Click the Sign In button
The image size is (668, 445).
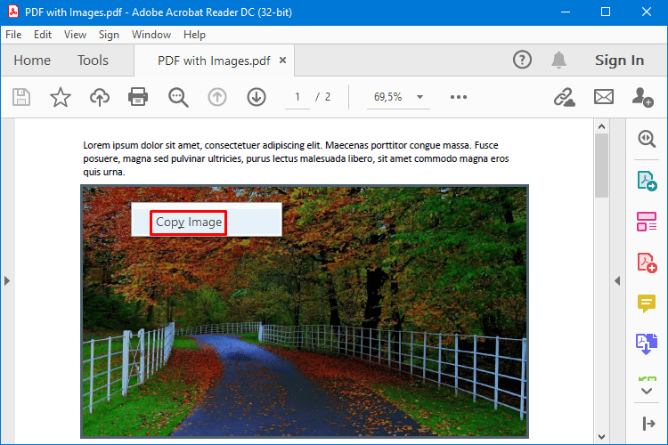pyautogui.click(x=619, y=61)
